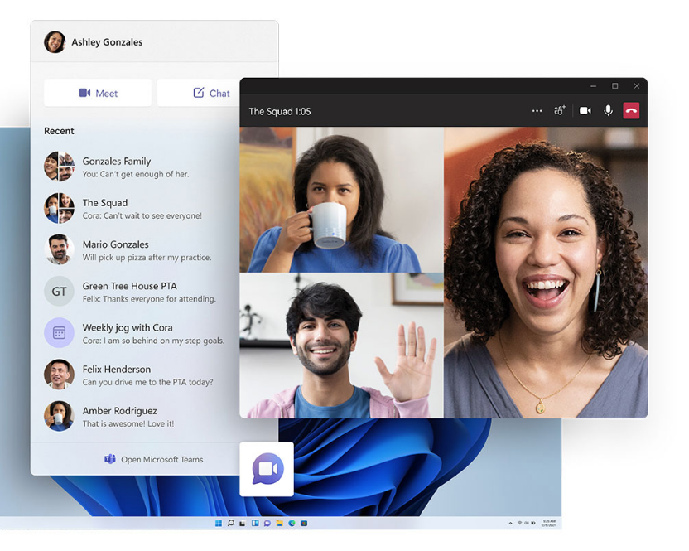This screenshot has width=689, height=551.
Task: Click Amber Rodriguez's profile photo
Action: [59, 416]
